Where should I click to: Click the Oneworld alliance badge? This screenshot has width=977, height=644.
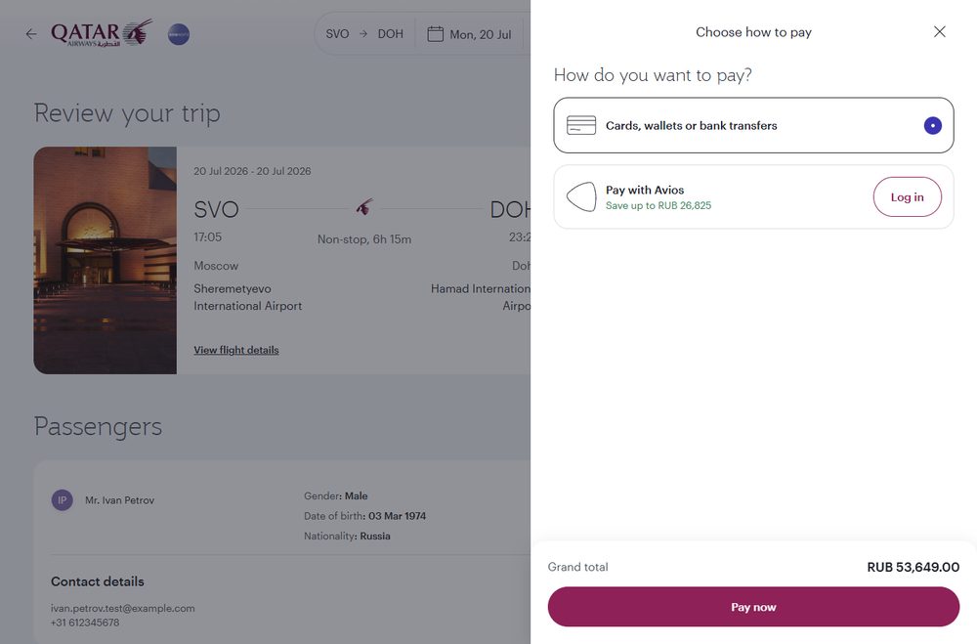click(x=179, y=34)
